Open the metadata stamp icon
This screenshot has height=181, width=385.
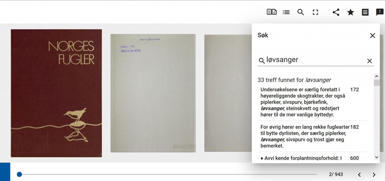click(365, 12)
